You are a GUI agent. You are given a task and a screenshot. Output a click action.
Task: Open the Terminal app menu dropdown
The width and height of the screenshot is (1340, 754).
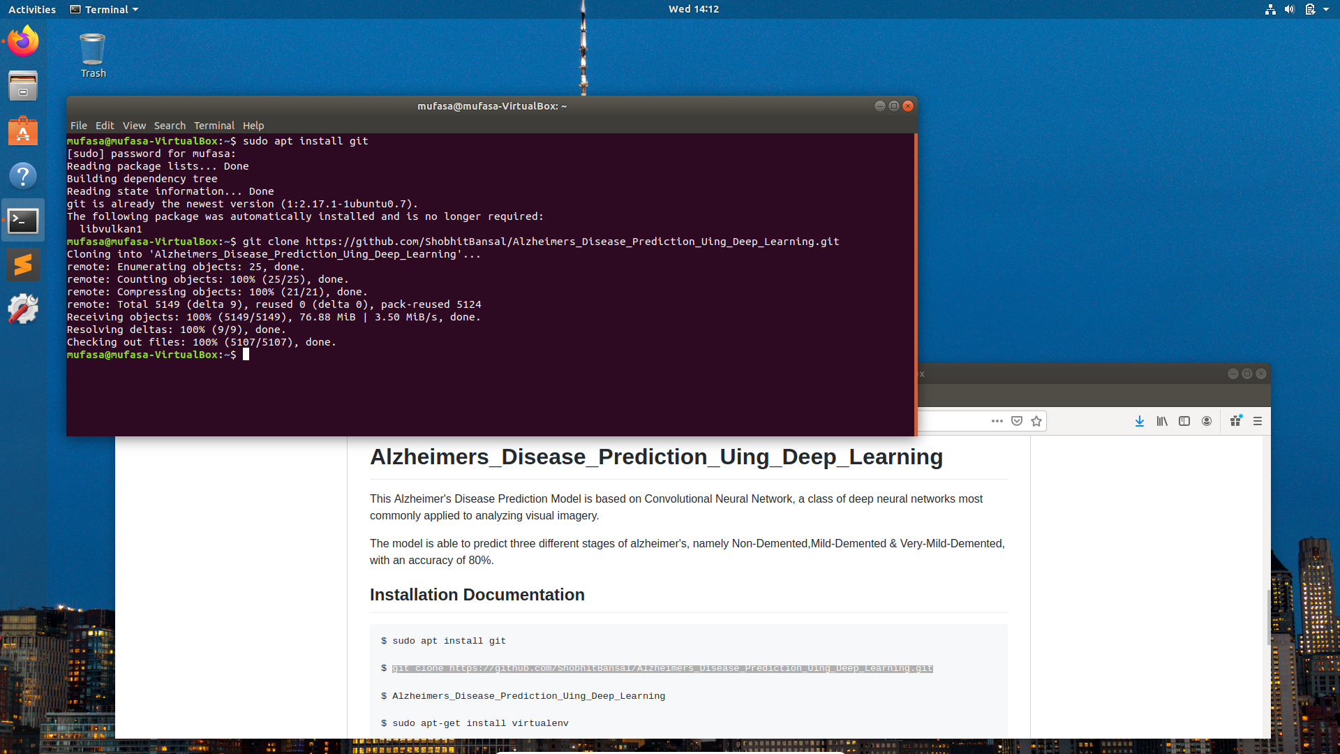[x=105, y=9]
